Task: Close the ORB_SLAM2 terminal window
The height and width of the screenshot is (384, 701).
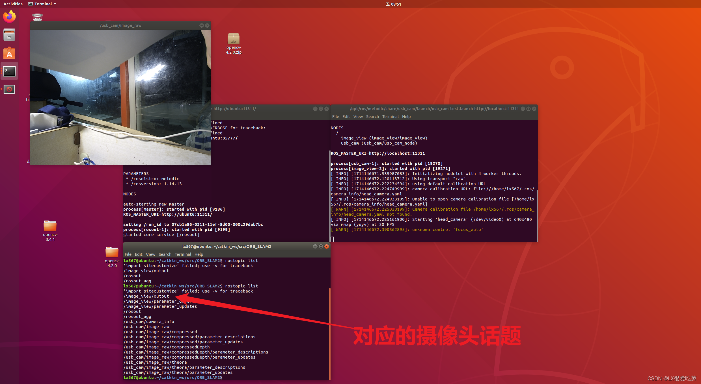Action: 327,246
